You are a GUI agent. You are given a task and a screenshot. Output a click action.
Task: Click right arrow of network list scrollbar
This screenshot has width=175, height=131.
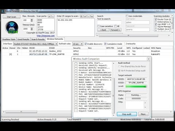(171, 112)
